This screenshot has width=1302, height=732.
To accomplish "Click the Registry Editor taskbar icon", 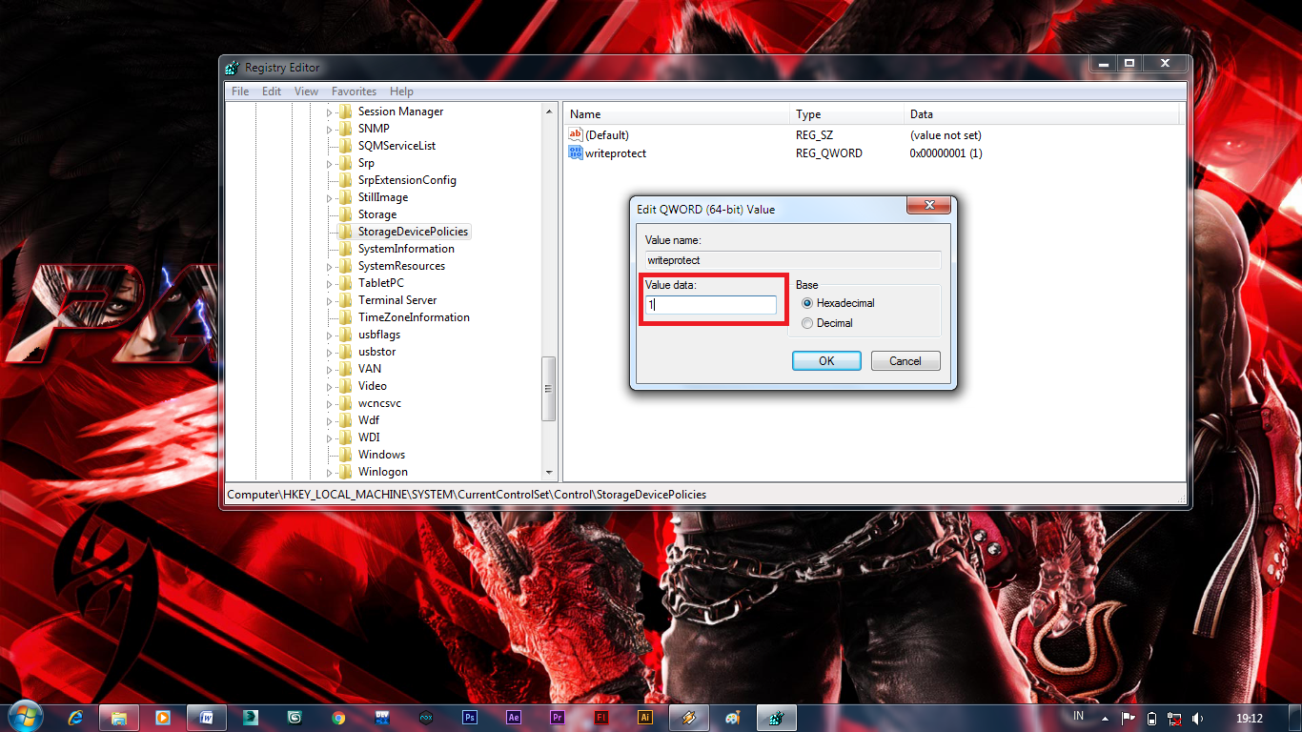I will [x=777, y=718].
